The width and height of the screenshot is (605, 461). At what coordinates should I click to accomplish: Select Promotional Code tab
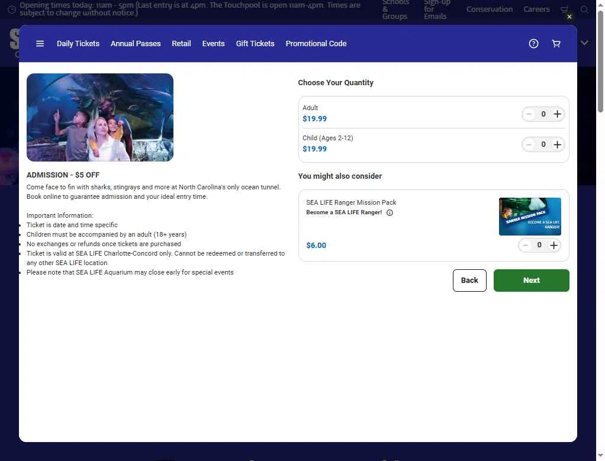coord(316,44)
